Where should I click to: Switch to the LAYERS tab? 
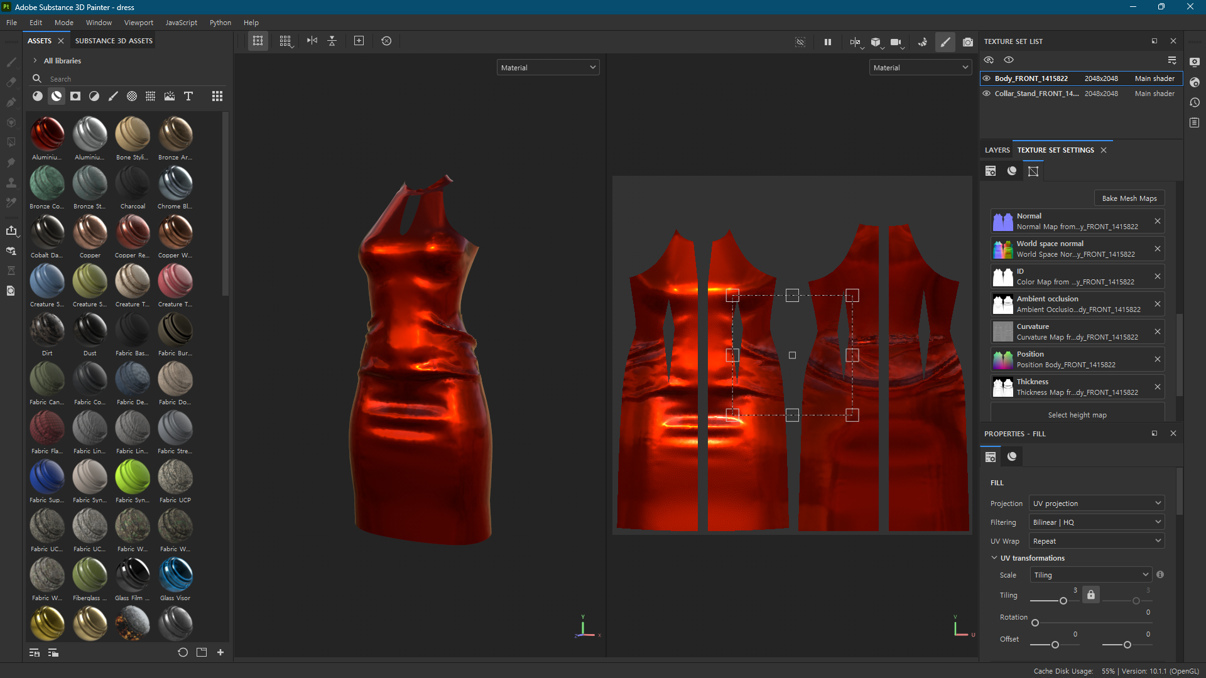(997, 150)
